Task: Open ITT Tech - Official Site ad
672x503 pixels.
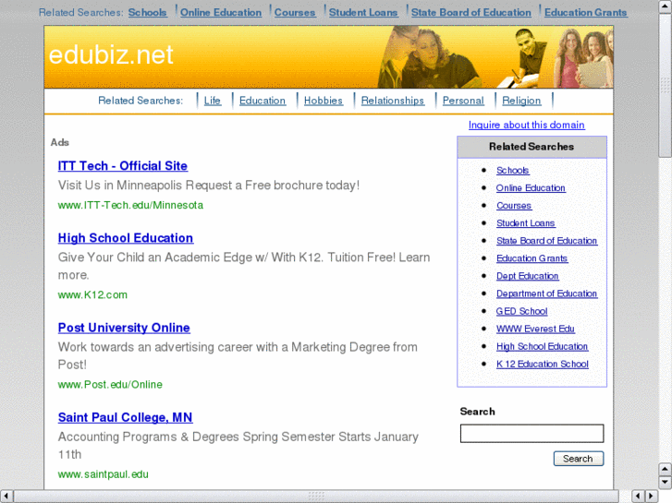Action: 123,166
